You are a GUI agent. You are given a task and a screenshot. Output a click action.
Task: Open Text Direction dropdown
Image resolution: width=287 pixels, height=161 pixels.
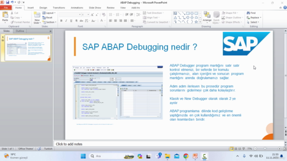[x=153, y=13]
